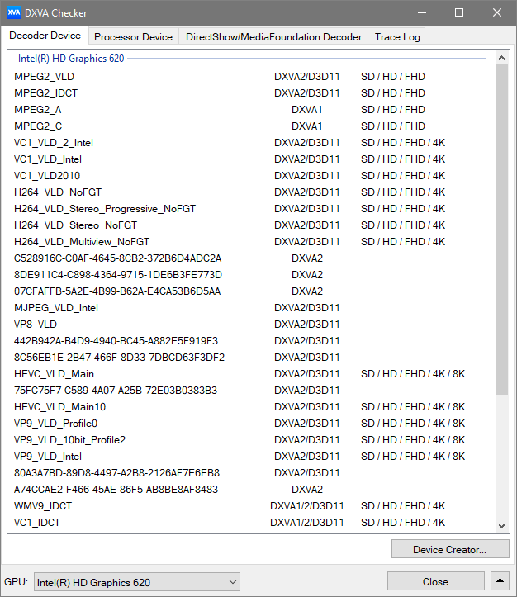This screenshot has width=517, height=597.
Task: Open the DirectShow/MediaFoundation Decoder tab
Action: click(x=273, y=37)
